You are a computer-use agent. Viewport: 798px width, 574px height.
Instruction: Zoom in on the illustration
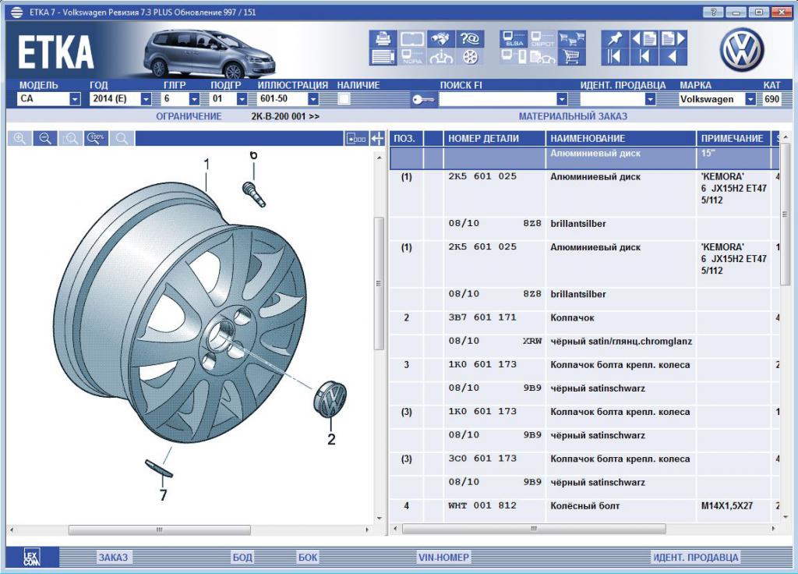[x=19, y=138]
